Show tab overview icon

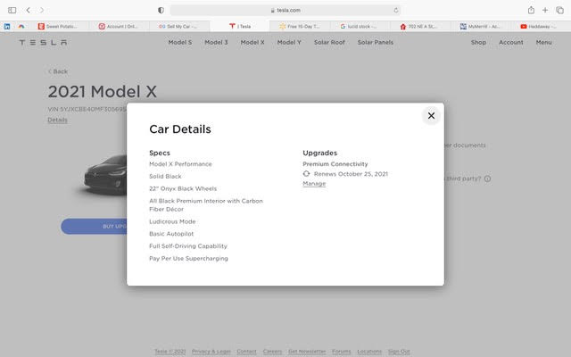[x=559, y=10]
